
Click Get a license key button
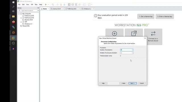click(146, 16)
